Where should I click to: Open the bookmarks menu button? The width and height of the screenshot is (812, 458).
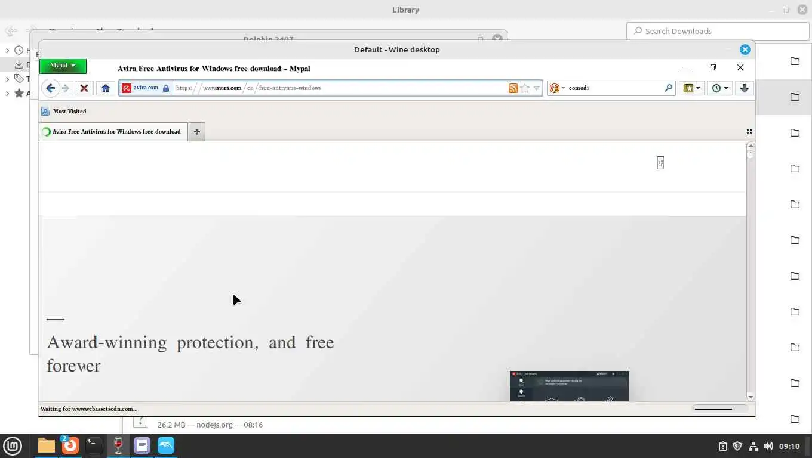coord(692,88)
